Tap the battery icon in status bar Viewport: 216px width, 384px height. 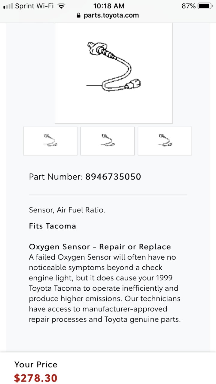[205, 6]
